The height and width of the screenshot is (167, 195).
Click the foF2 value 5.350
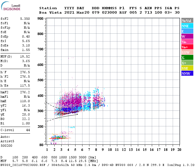(x=25, y=19)
